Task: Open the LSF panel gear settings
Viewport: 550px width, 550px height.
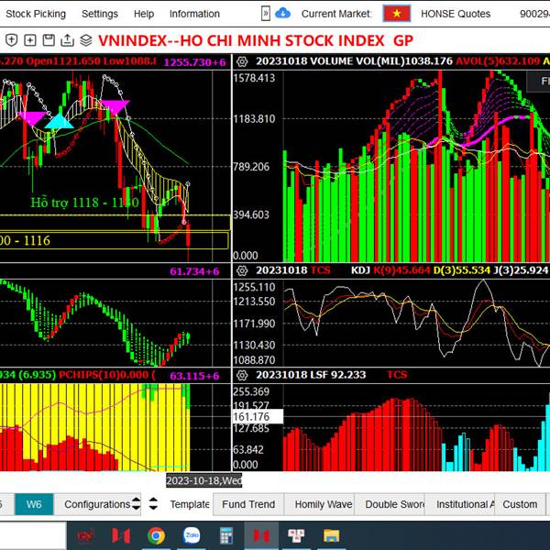Action: (242, 375)
